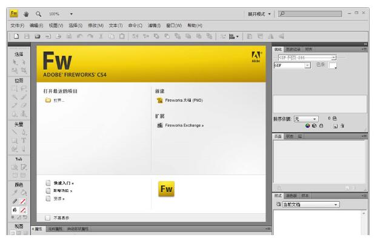
Task: Click the Cut scissors toolbar icon
Action: [101, 36]
